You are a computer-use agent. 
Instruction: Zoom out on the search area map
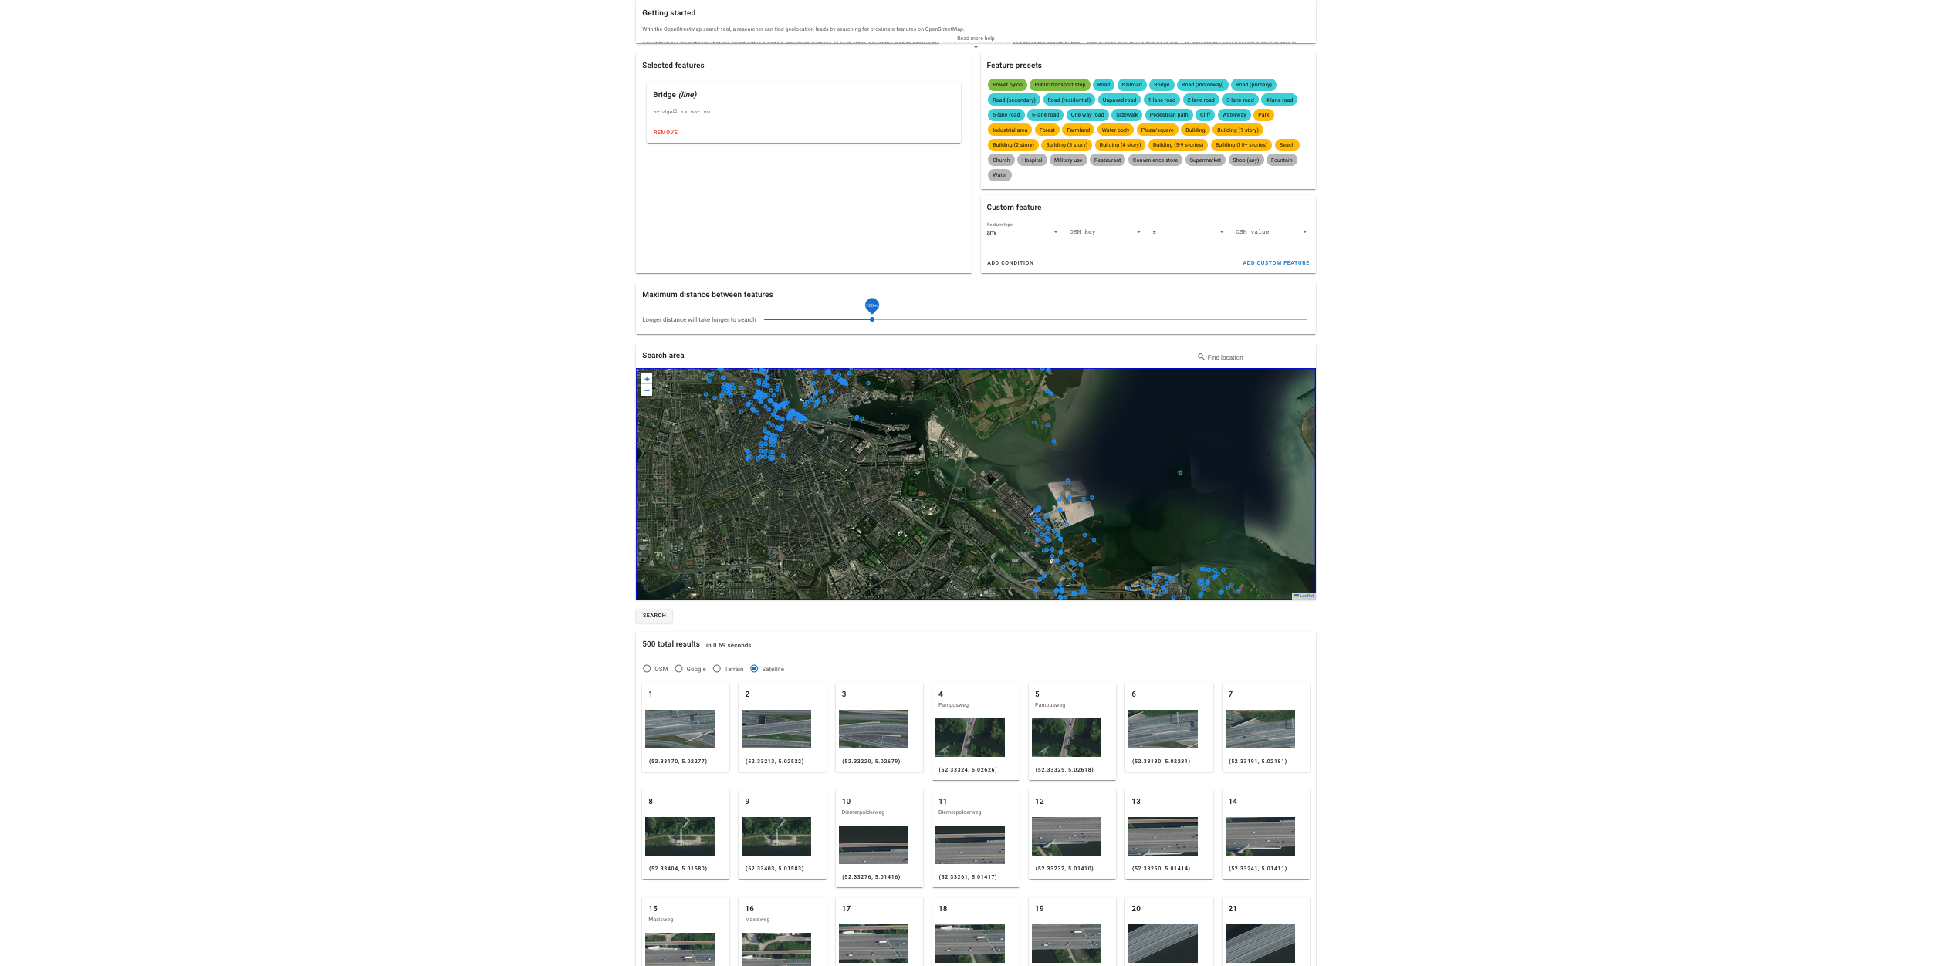tap(647, 390)
